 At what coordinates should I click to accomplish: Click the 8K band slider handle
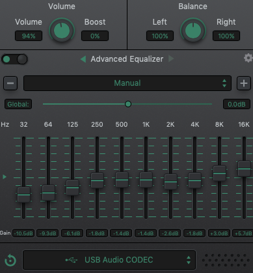click(x=219, y=174)
